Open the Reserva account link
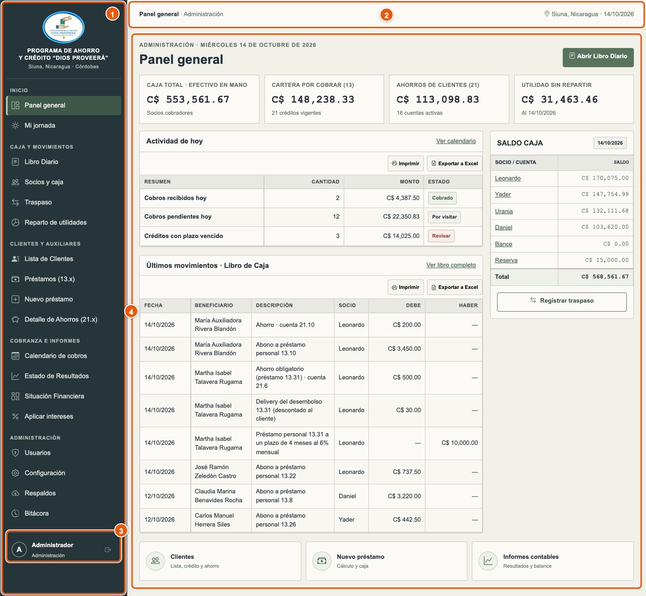Viewport: 646px width, 596px height. 506,260
